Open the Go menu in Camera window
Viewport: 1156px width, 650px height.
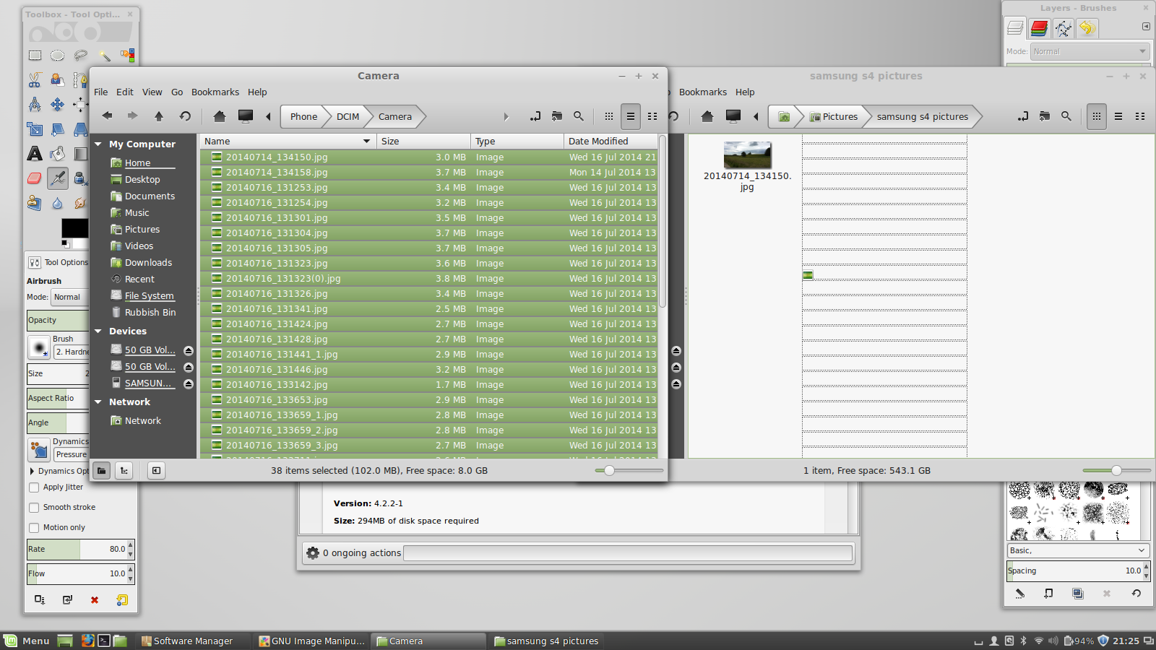177,92
